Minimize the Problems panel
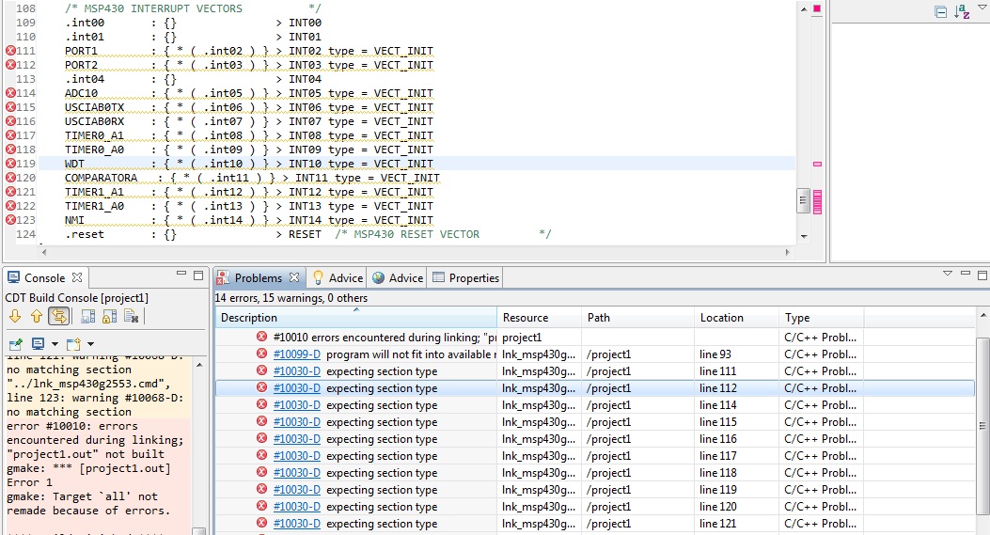 coord(966,274)
